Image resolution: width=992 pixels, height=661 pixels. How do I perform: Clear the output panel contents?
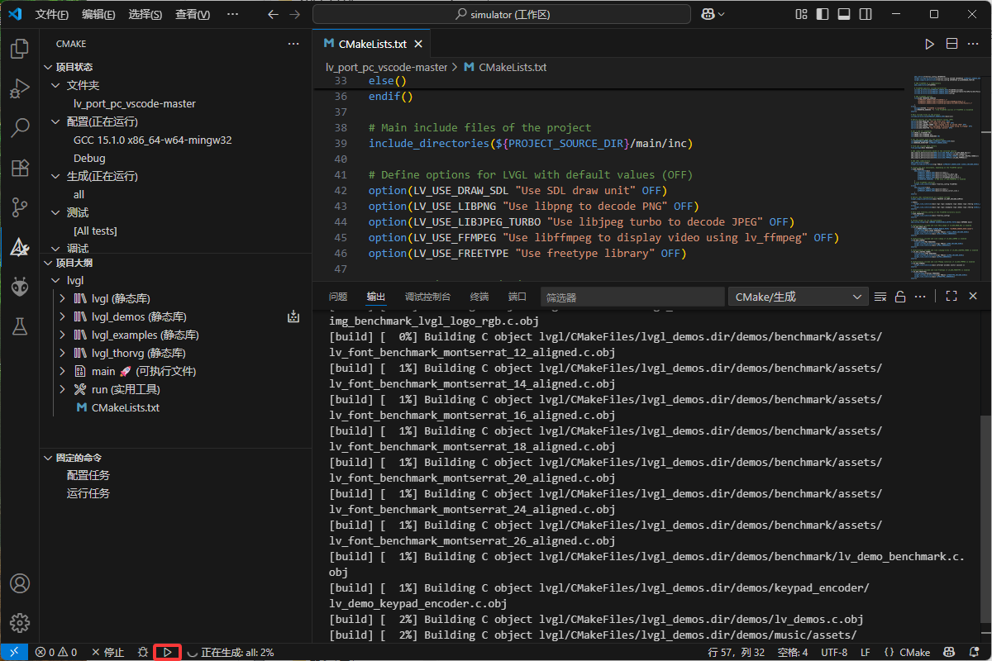[880, 297]
